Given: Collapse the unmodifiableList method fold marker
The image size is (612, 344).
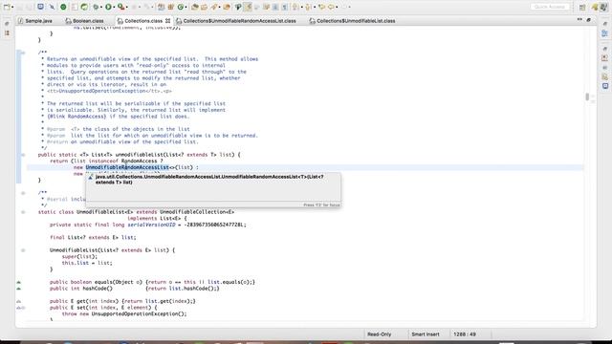Looking at the screenshot, I should [x=23, y=155].
